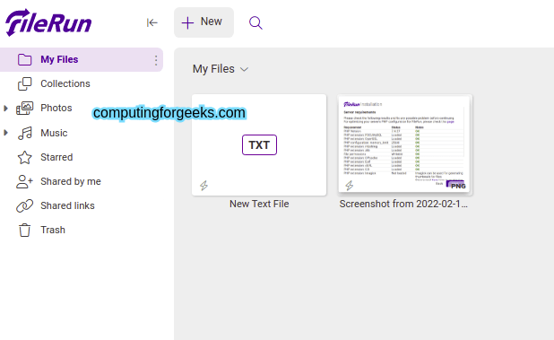Image resolution: width=554 pixels, height=340 pixels.
Task: Click the My Files folder icon
Action: point(25,59)
